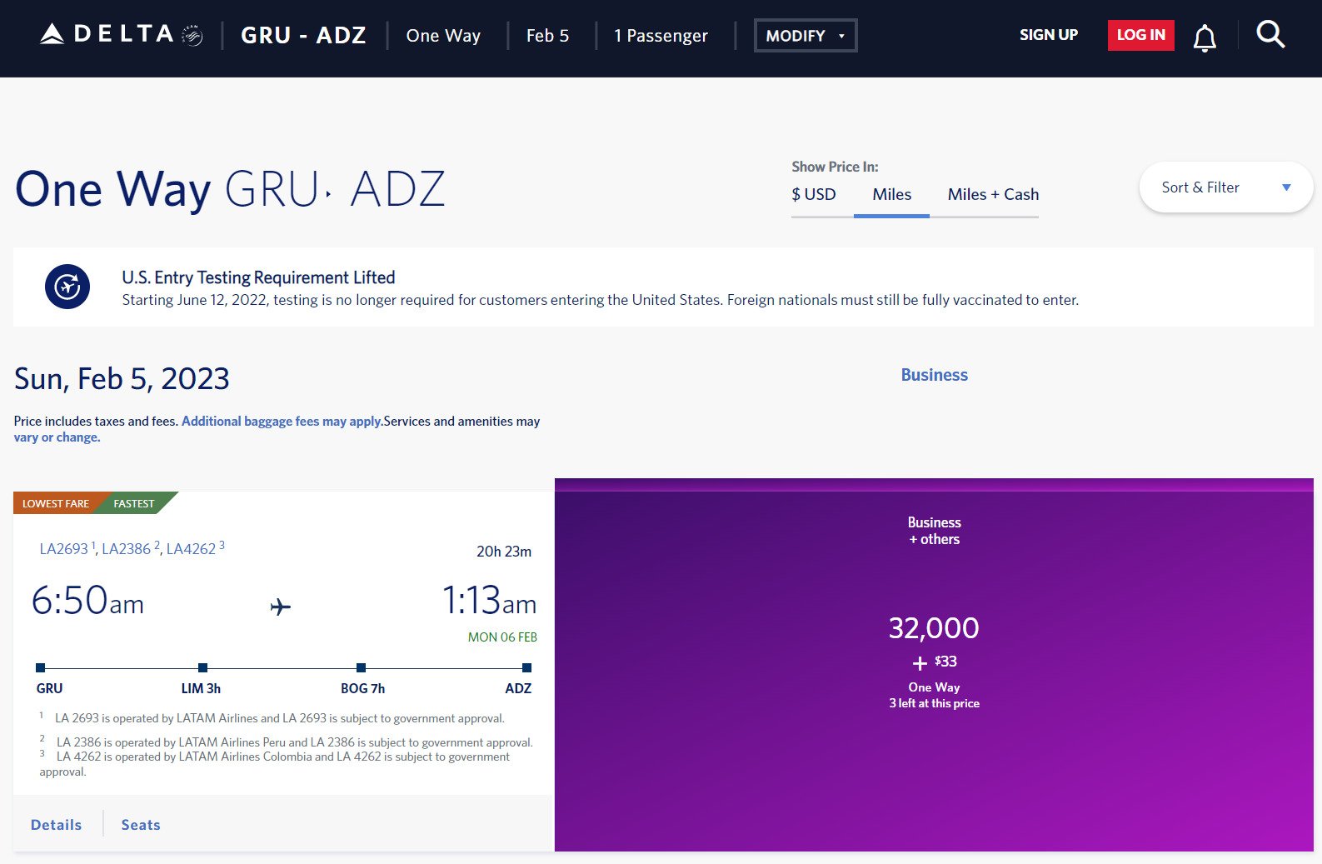Click the 20h 23m duration text
Viewport: 1322px width, 864px height.
pyautogui.click(x=504, y=552)
